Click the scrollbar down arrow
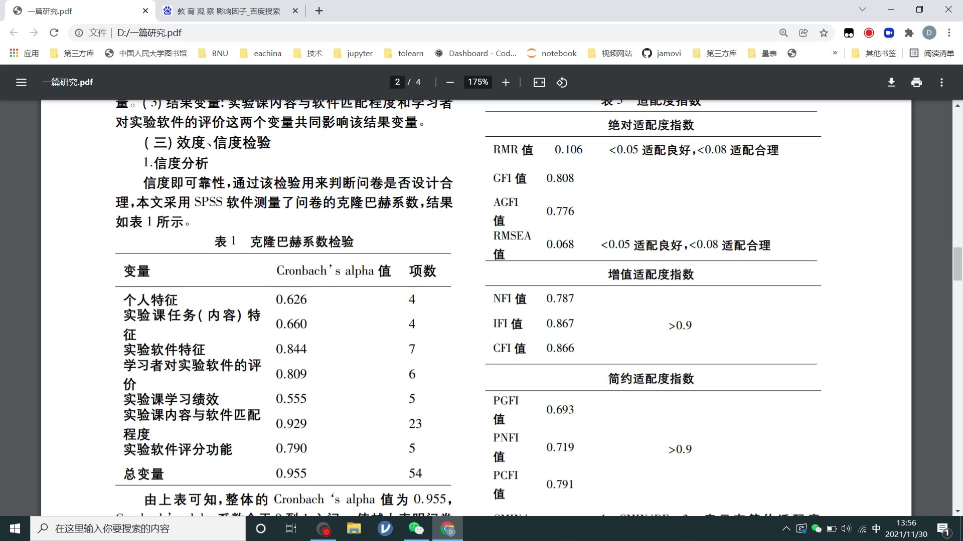 coord(957,511)
